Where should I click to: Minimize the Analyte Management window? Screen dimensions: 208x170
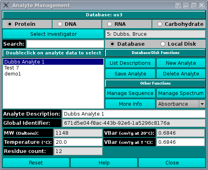coord(186,6)
